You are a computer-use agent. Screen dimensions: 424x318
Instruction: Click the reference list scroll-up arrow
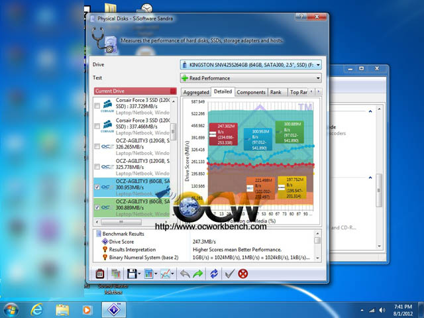click(174, 101)
